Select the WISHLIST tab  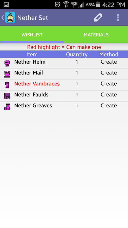[32, 35]
